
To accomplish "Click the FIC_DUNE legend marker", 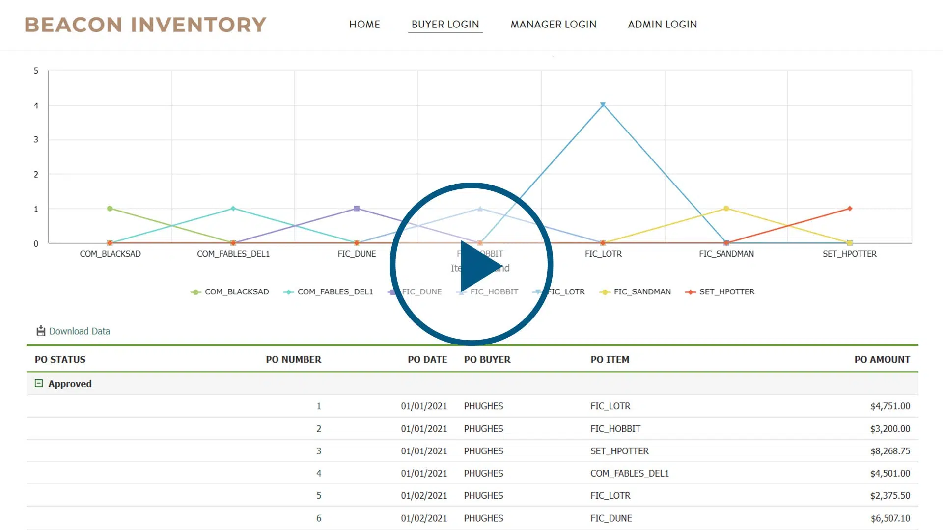I will 391,291.
